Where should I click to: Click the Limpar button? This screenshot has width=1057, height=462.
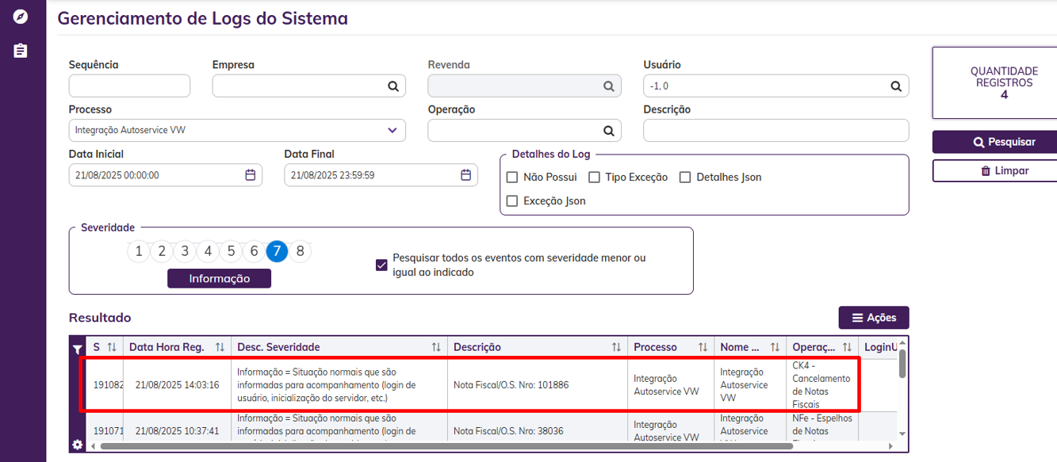(x=994, y=170)
